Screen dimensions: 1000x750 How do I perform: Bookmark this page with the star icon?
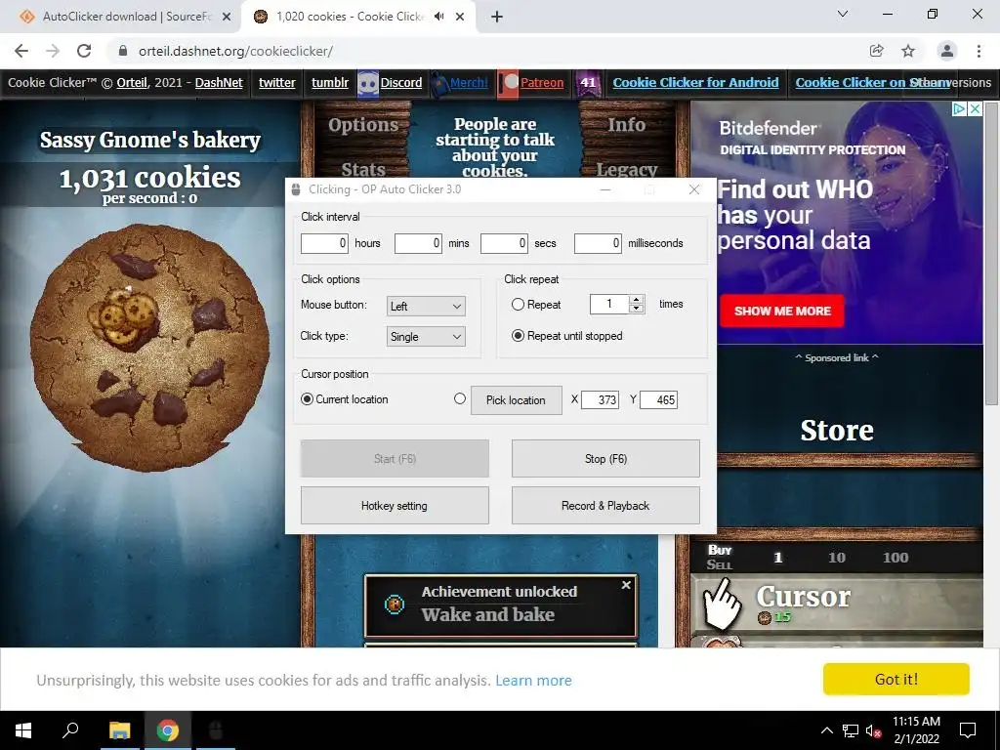[908, 51]
